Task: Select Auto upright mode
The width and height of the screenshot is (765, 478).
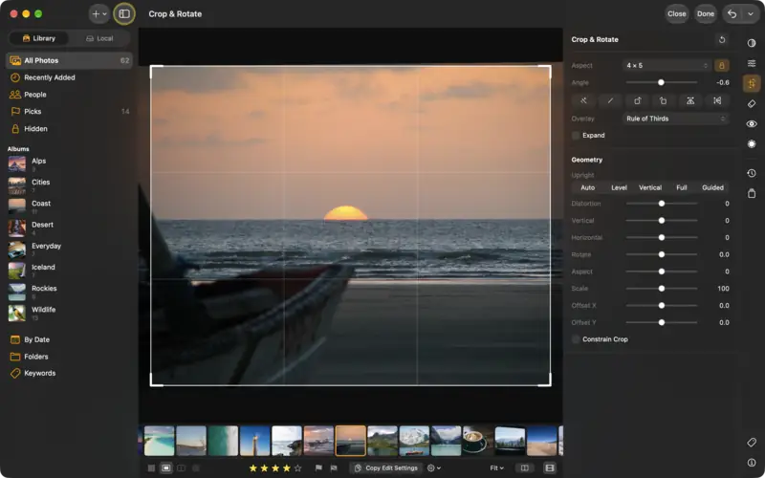Action: (587, 187)
